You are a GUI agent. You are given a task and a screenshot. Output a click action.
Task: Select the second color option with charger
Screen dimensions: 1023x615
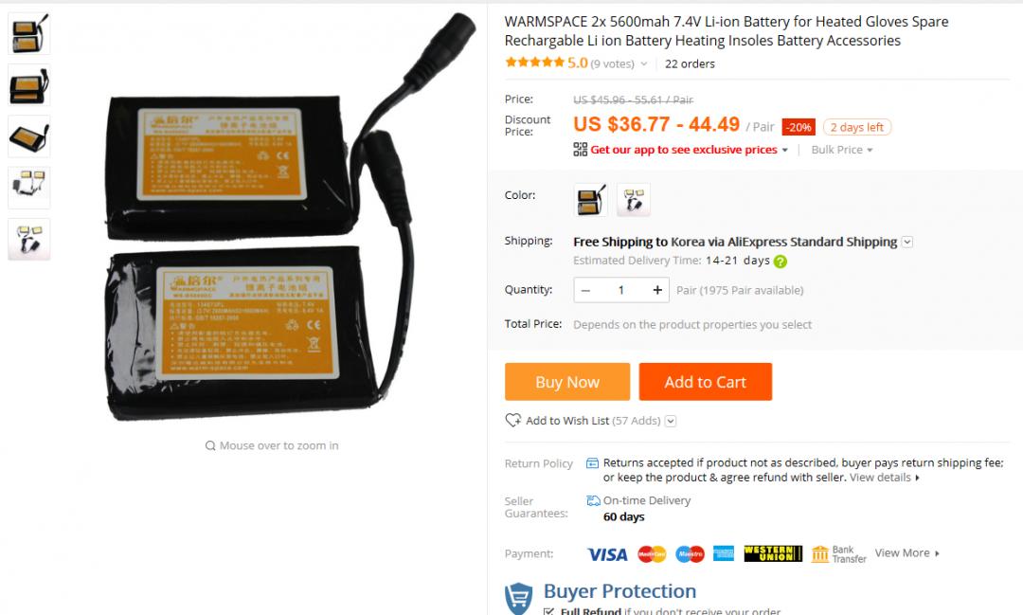click(634, 200)
